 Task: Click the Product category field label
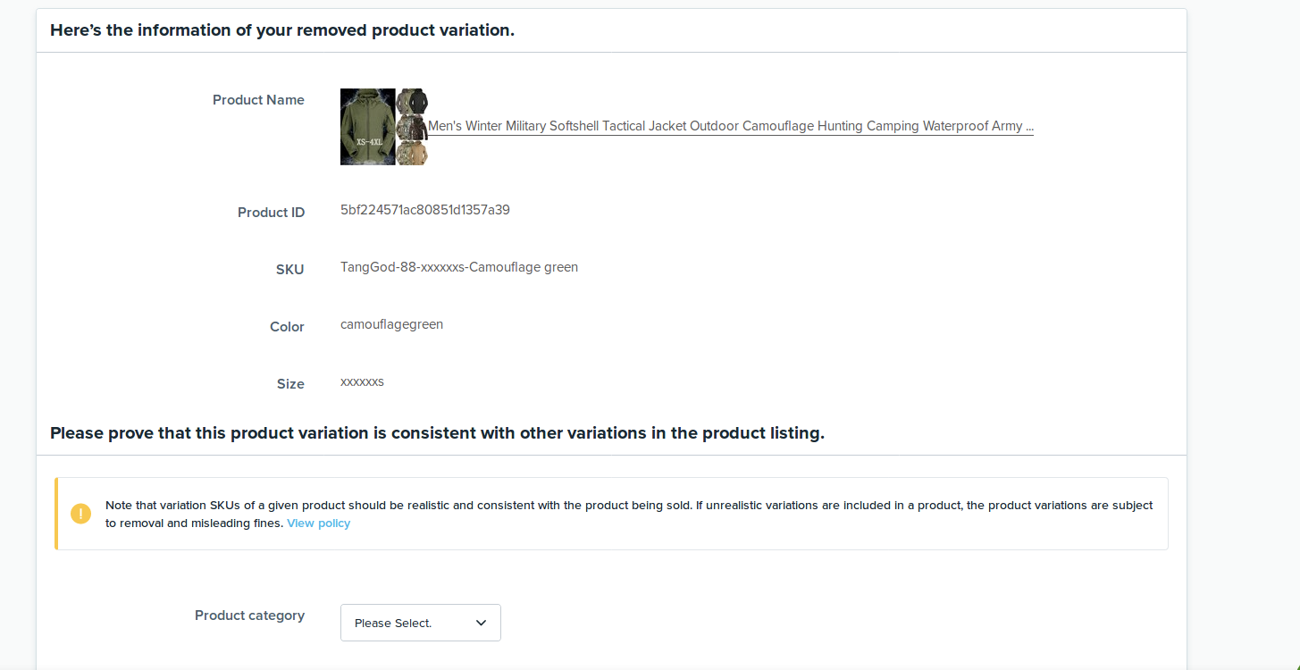point(249,616)
